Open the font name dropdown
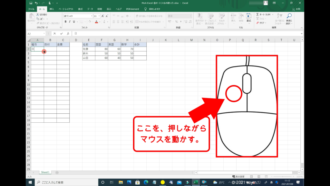Image resolution: width=330 pixels, height=186 pixels. point(91,16)
